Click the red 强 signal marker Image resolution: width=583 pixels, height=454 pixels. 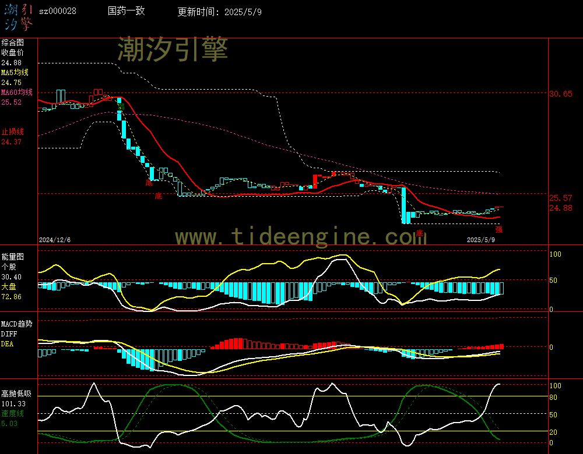point(499,229)
